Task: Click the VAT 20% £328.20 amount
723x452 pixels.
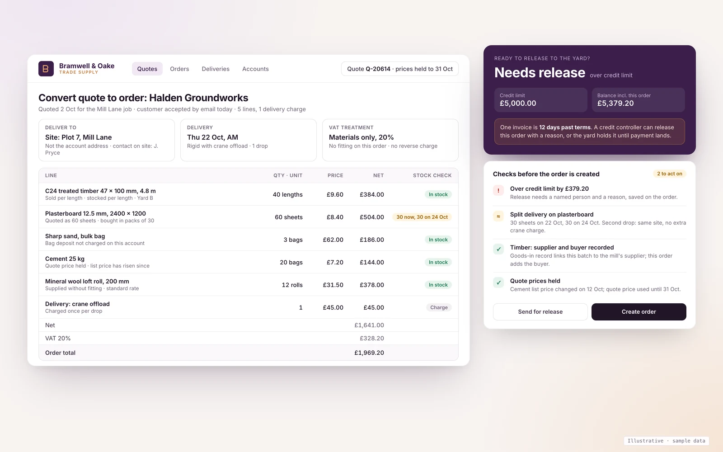Action: 372,339
